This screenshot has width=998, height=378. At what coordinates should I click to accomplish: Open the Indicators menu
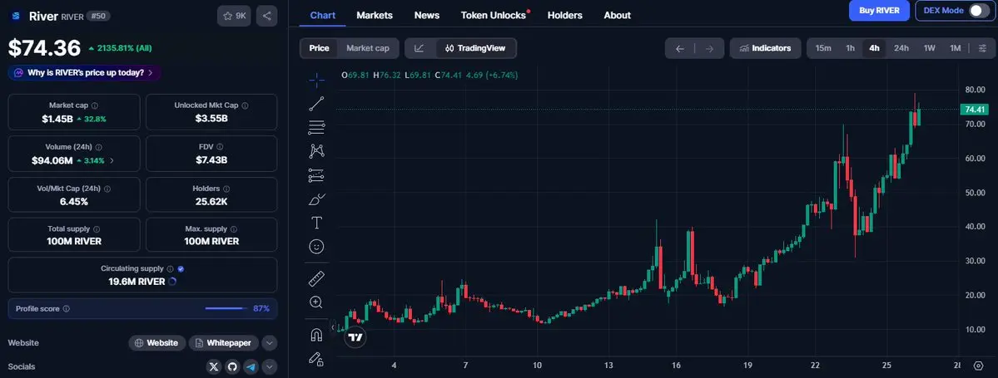(765, 48)
